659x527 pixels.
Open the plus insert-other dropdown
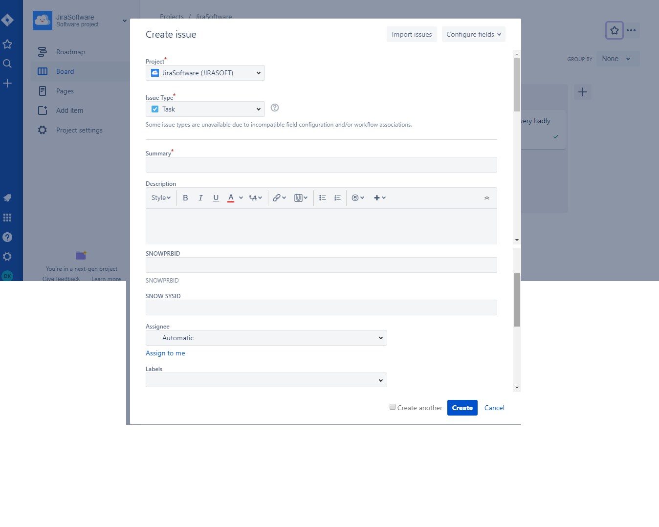pos(380,198)
